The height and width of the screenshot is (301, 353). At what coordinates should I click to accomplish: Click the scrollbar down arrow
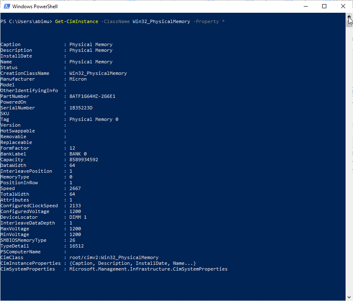coord(349,297)
